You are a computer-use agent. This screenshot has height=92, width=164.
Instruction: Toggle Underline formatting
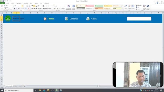[x=18, y=8]
